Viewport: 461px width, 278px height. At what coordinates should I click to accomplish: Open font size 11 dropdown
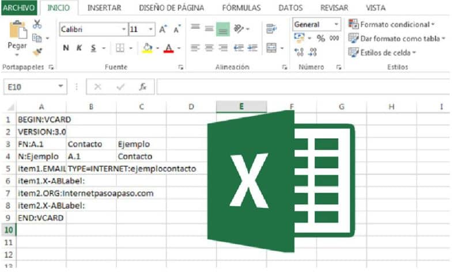point(150,29)
